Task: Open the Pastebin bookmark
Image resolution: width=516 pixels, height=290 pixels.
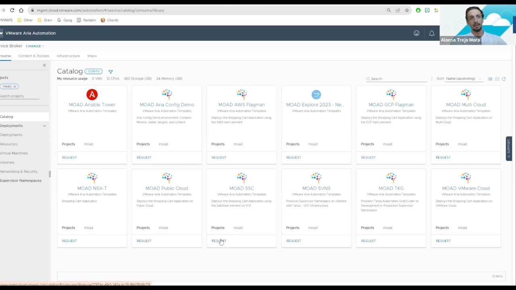Action: coord(86,20)
